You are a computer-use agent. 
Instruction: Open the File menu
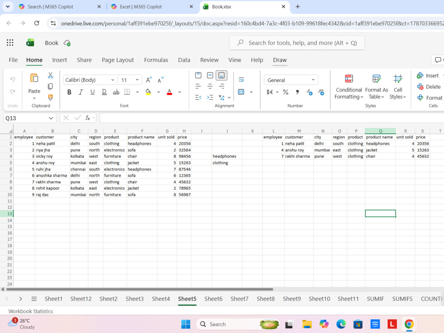point(13,60)
